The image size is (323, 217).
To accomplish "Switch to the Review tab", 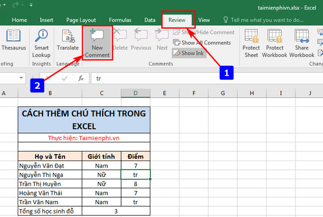I will point(177,20).
